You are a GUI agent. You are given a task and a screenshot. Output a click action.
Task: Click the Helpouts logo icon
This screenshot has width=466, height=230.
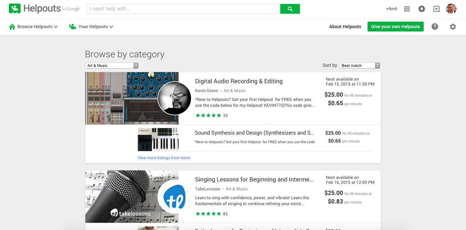click(x=14, y=9)
